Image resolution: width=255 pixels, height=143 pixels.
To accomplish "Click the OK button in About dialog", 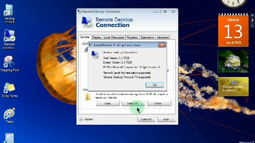I will coord(155,85).
